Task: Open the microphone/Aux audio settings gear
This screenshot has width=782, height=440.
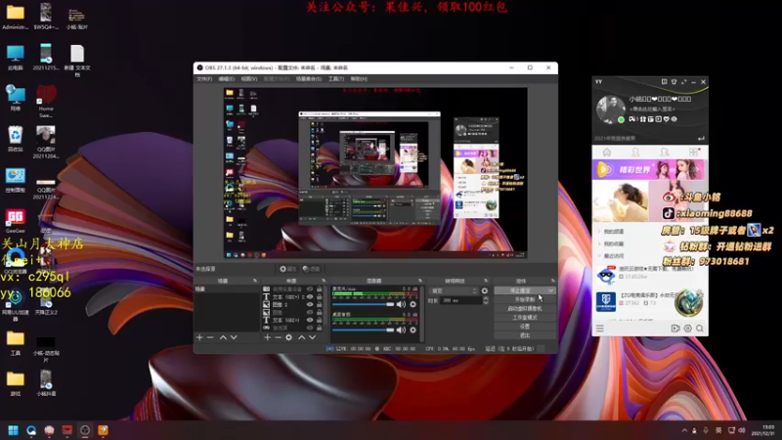Action: point(413,304)
